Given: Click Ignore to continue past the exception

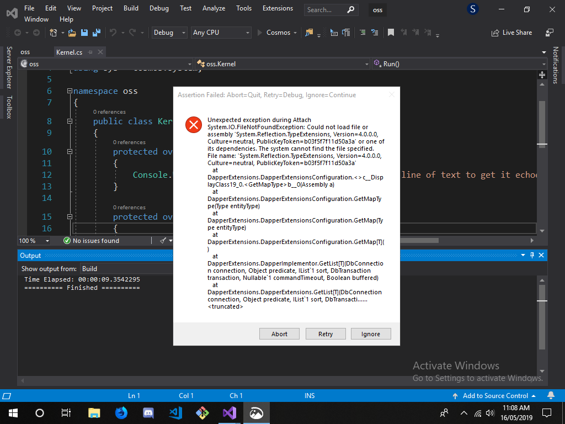Looking at the screenshot, I should pyautogui.click(x=371, y=333).
